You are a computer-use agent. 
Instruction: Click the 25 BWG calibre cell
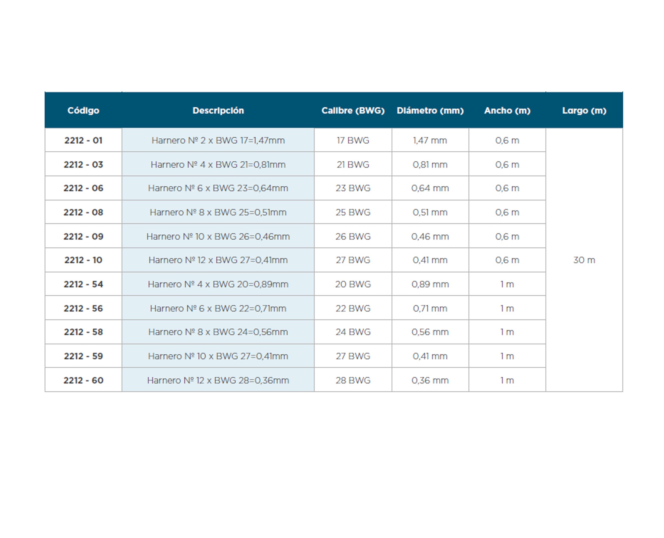coord(353,212)
